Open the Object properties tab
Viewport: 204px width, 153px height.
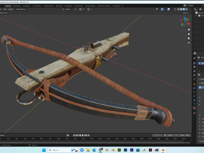[x=194, y=84]
